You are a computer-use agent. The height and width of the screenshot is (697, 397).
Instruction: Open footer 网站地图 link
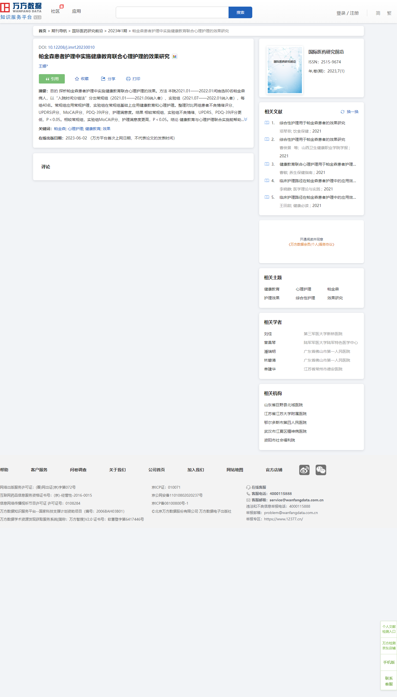pos(235,470)
